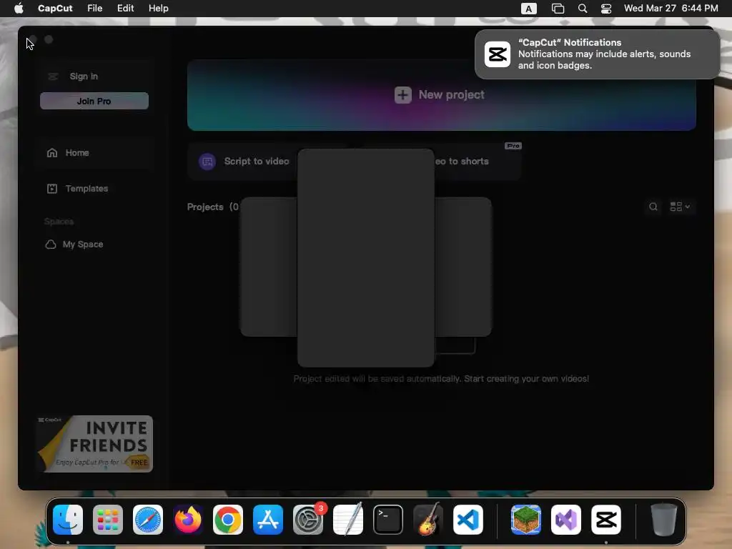Screen dimensions: 732x549
Task: Click the Video to shorts Pro option
Action: (478, 162)
